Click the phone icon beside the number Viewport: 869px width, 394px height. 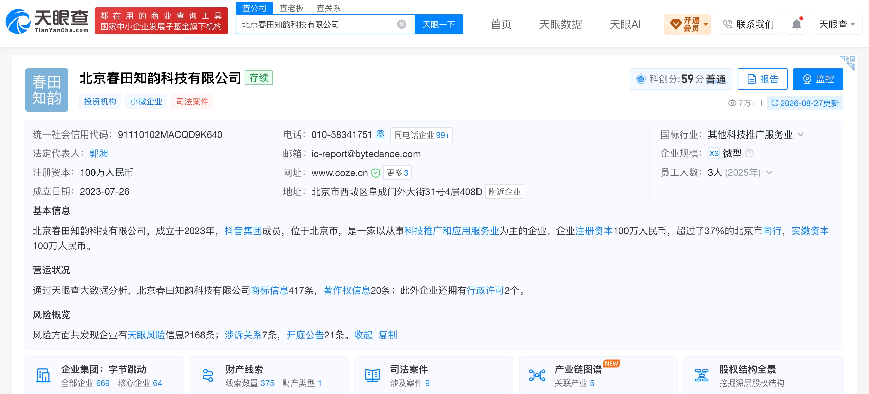381,134
